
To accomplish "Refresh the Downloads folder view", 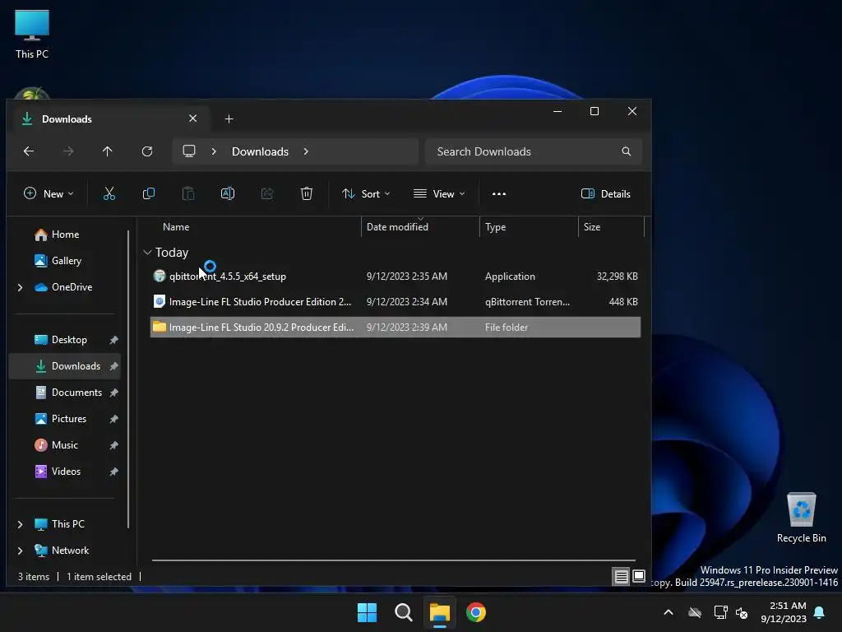I will point(147,151).
